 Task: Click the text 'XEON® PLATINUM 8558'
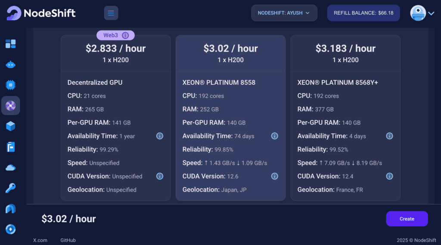tap(219, 83)
